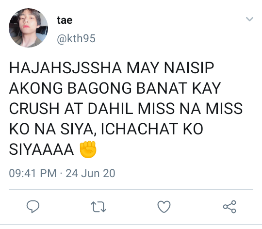Viewport: 262px width, 229px height.
Task: Click the word CRUSH in the tweet
Action: click(x=34, y=109)
